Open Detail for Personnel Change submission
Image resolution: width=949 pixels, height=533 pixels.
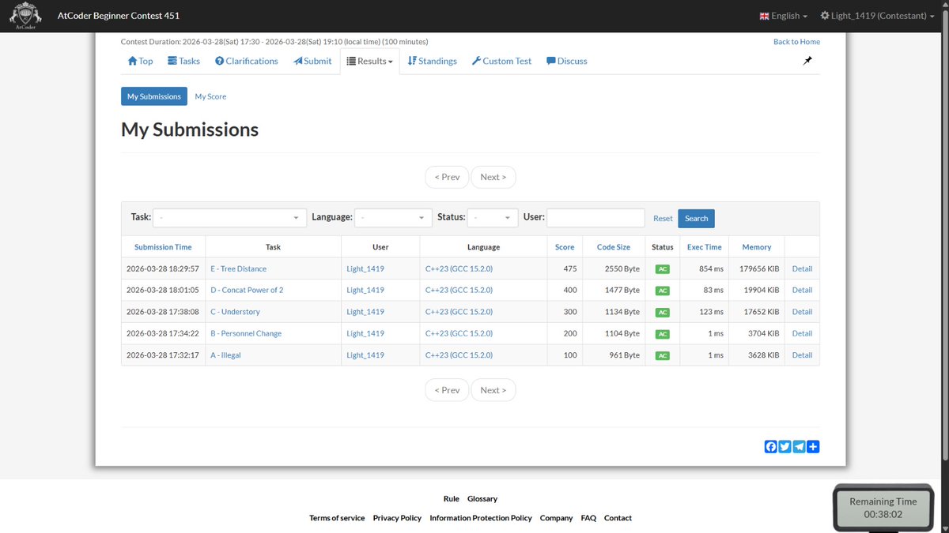pos(802,333)
